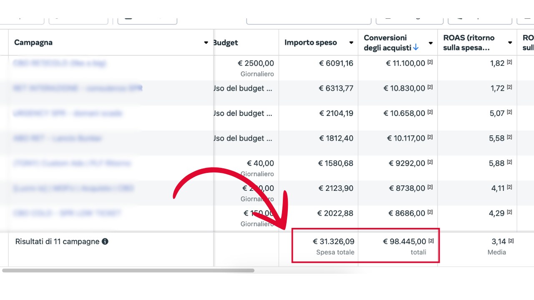
Task: Click the € 10.117,00 conversions value
Action: tap(406, 138)
